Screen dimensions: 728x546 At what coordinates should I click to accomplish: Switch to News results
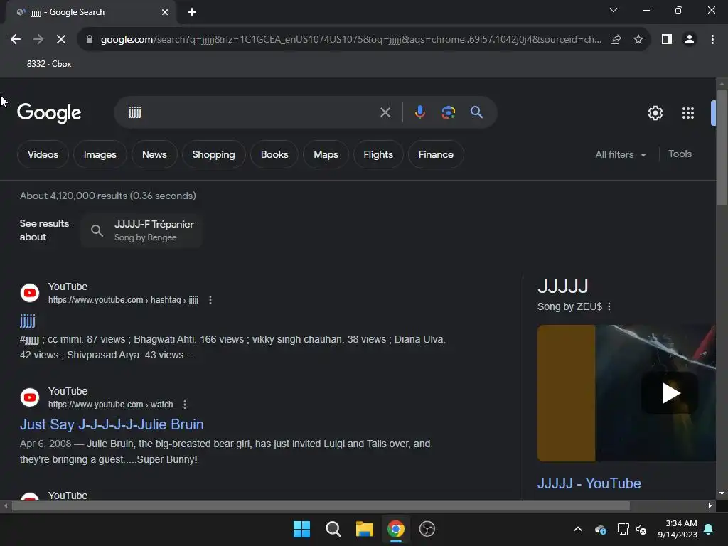tap(154, 154)
